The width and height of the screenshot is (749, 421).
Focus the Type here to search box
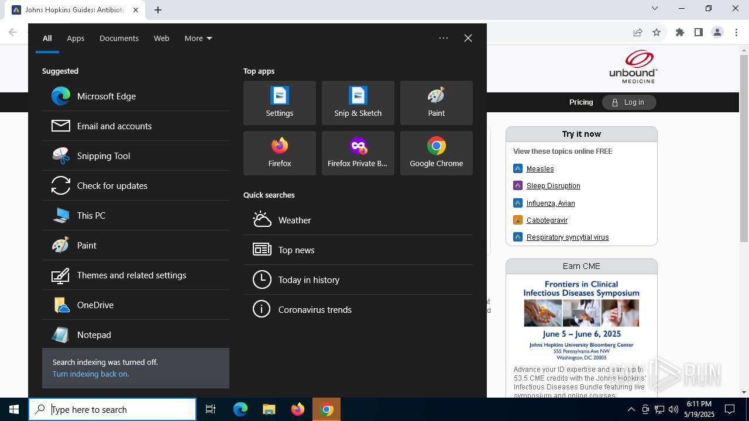112,409
